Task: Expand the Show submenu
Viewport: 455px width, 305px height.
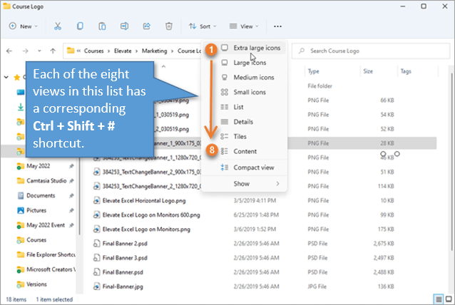Action: pos(245,184)
